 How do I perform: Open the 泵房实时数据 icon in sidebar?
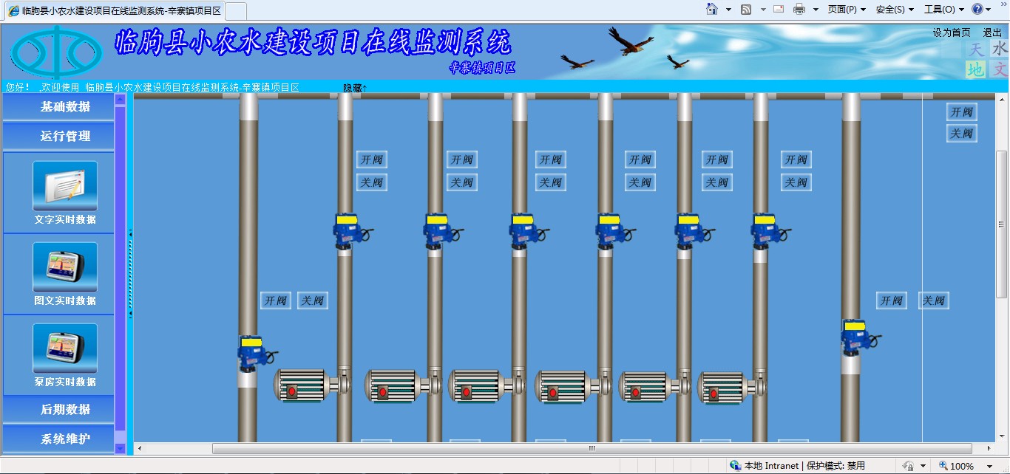(x=65, y=348)
